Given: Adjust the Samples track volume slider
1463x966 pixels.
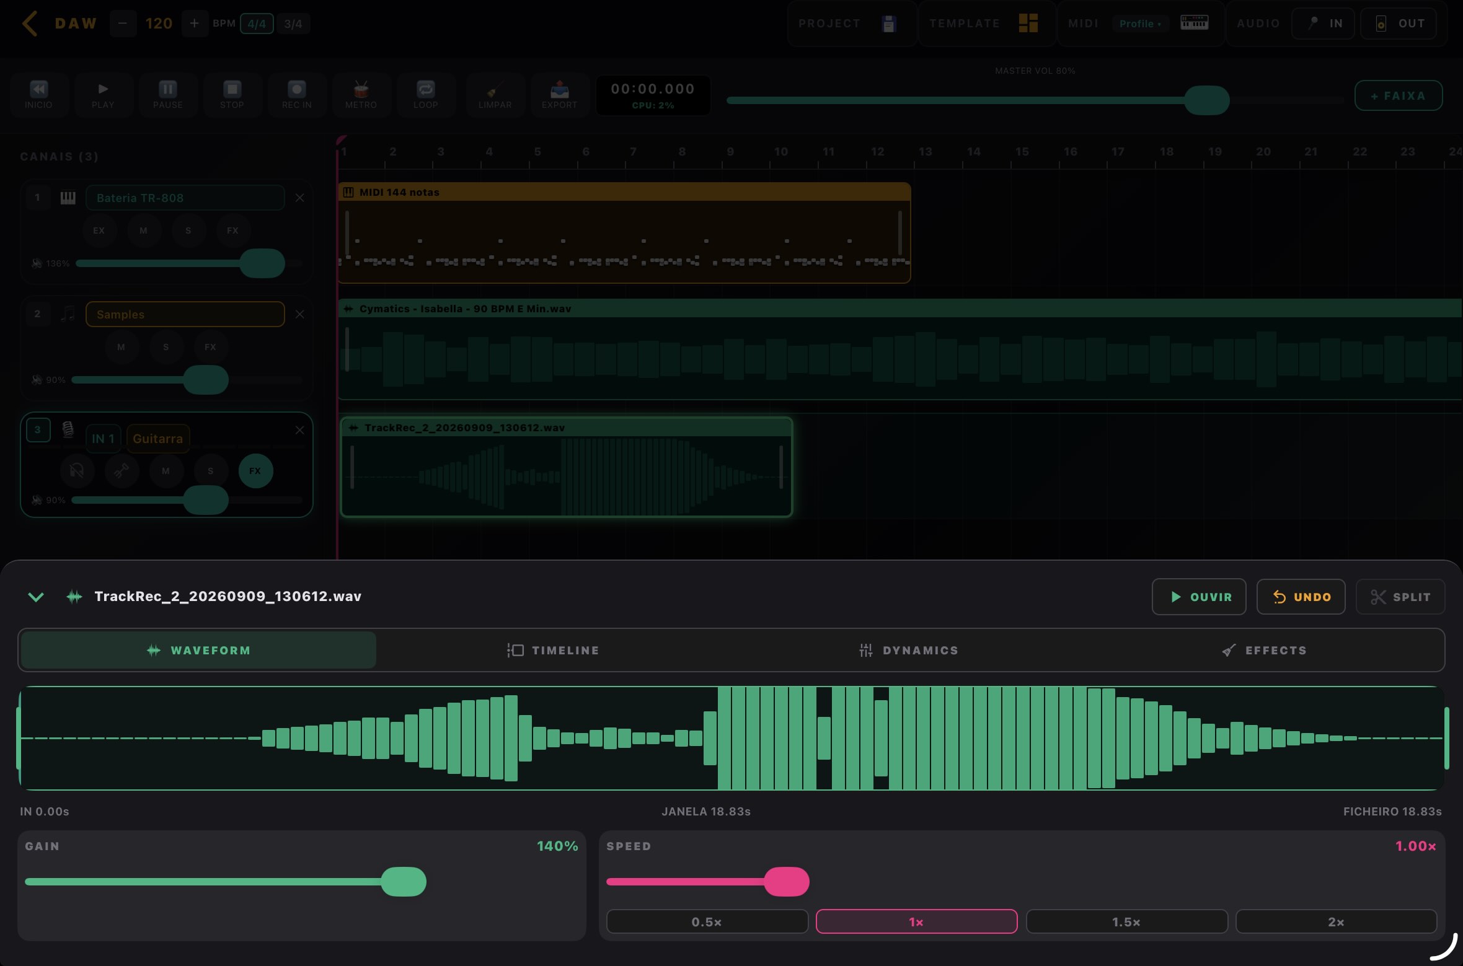Looking at the screenshot, I should 205,380.
